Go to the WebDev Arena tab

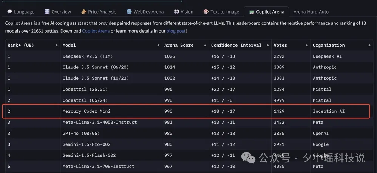(x=145, y=12)
